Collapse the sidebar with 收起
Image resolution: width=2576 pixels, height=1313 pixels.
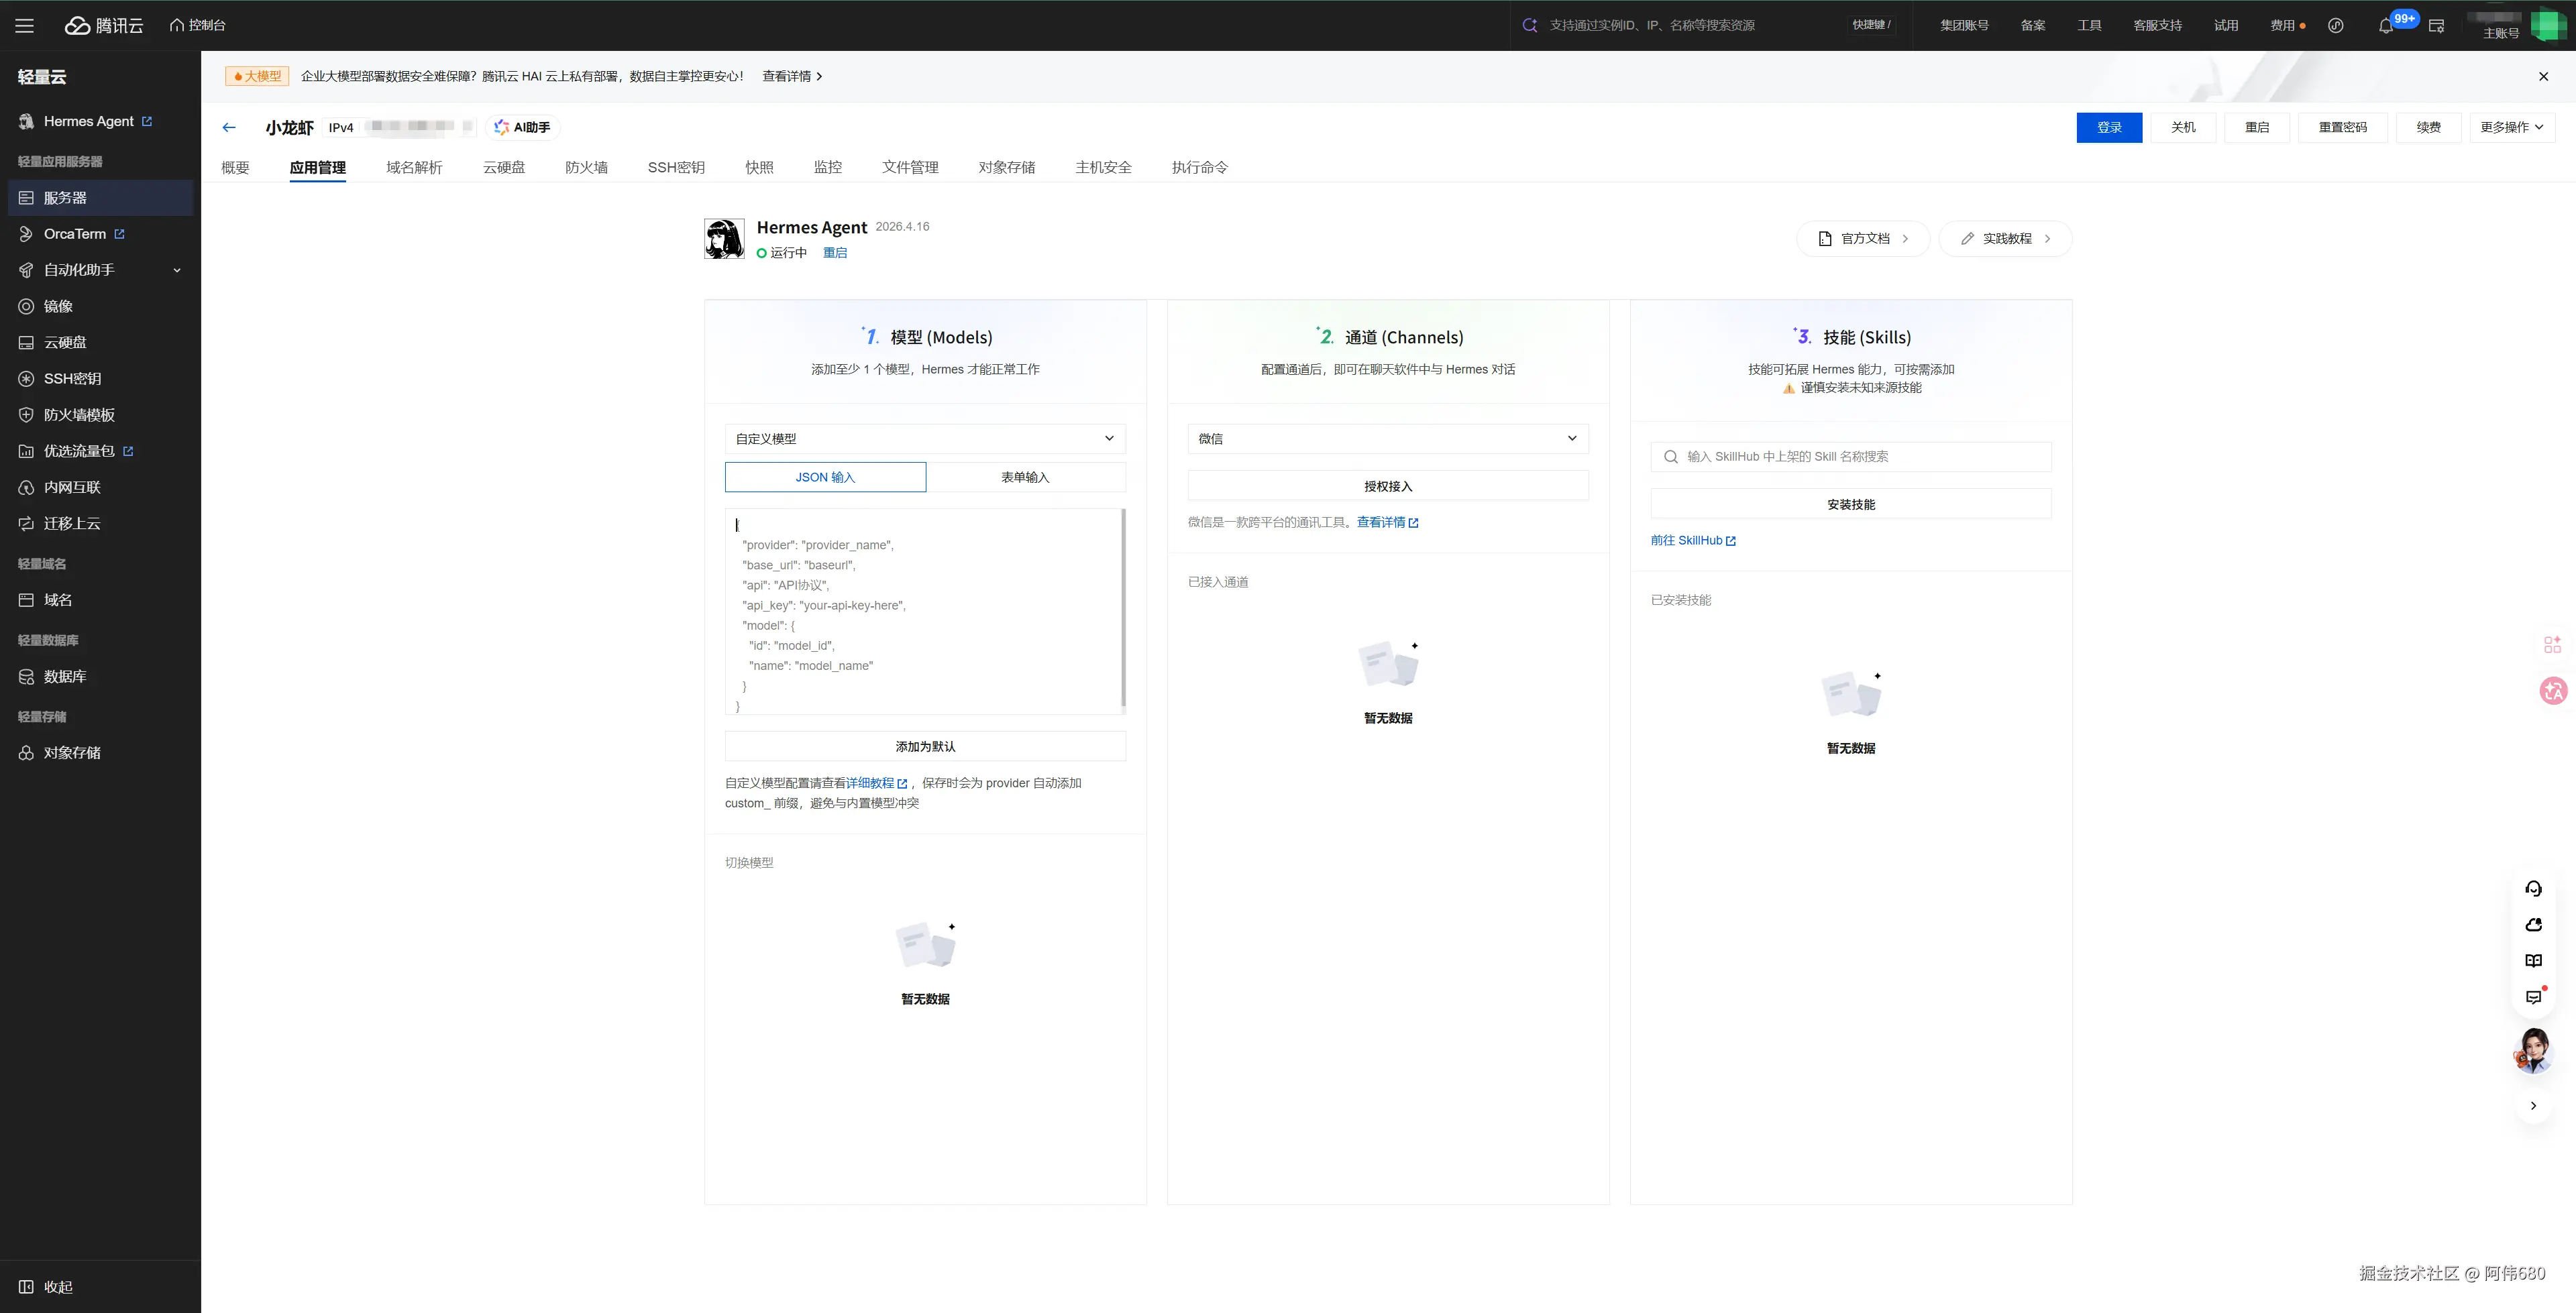click(46, 1287)
